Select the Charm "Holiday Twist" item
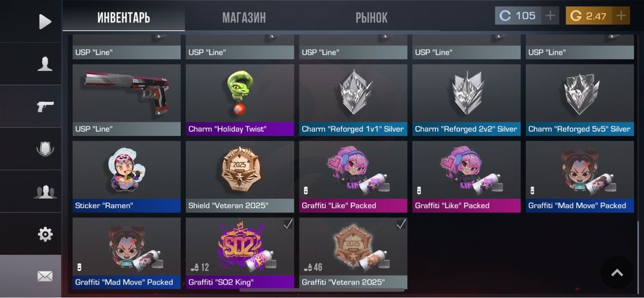 pyautogui.click(x=240, y=100)
